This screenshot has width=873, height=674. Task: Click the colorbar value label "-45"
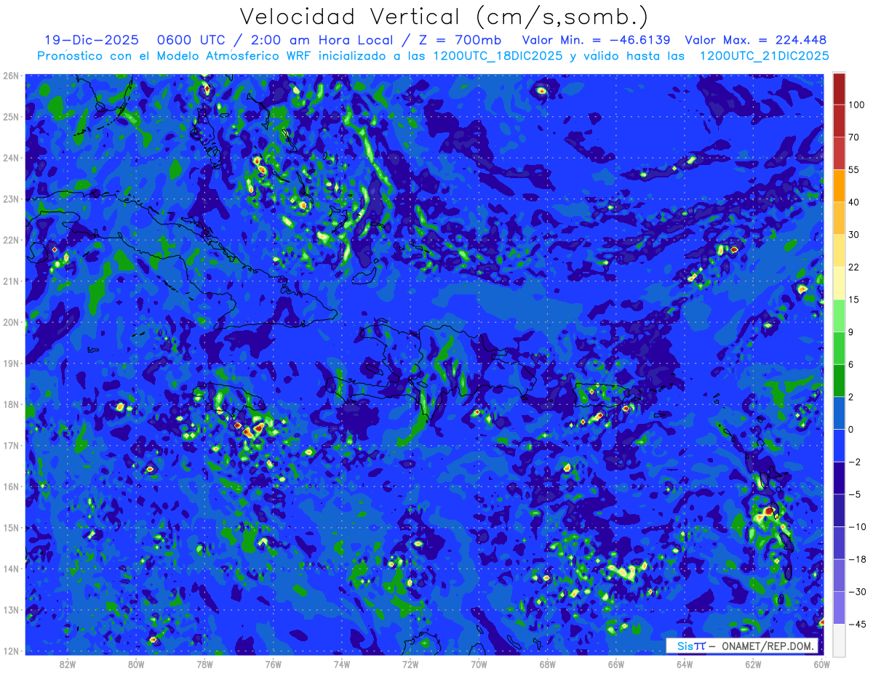[x=856, y=624]
